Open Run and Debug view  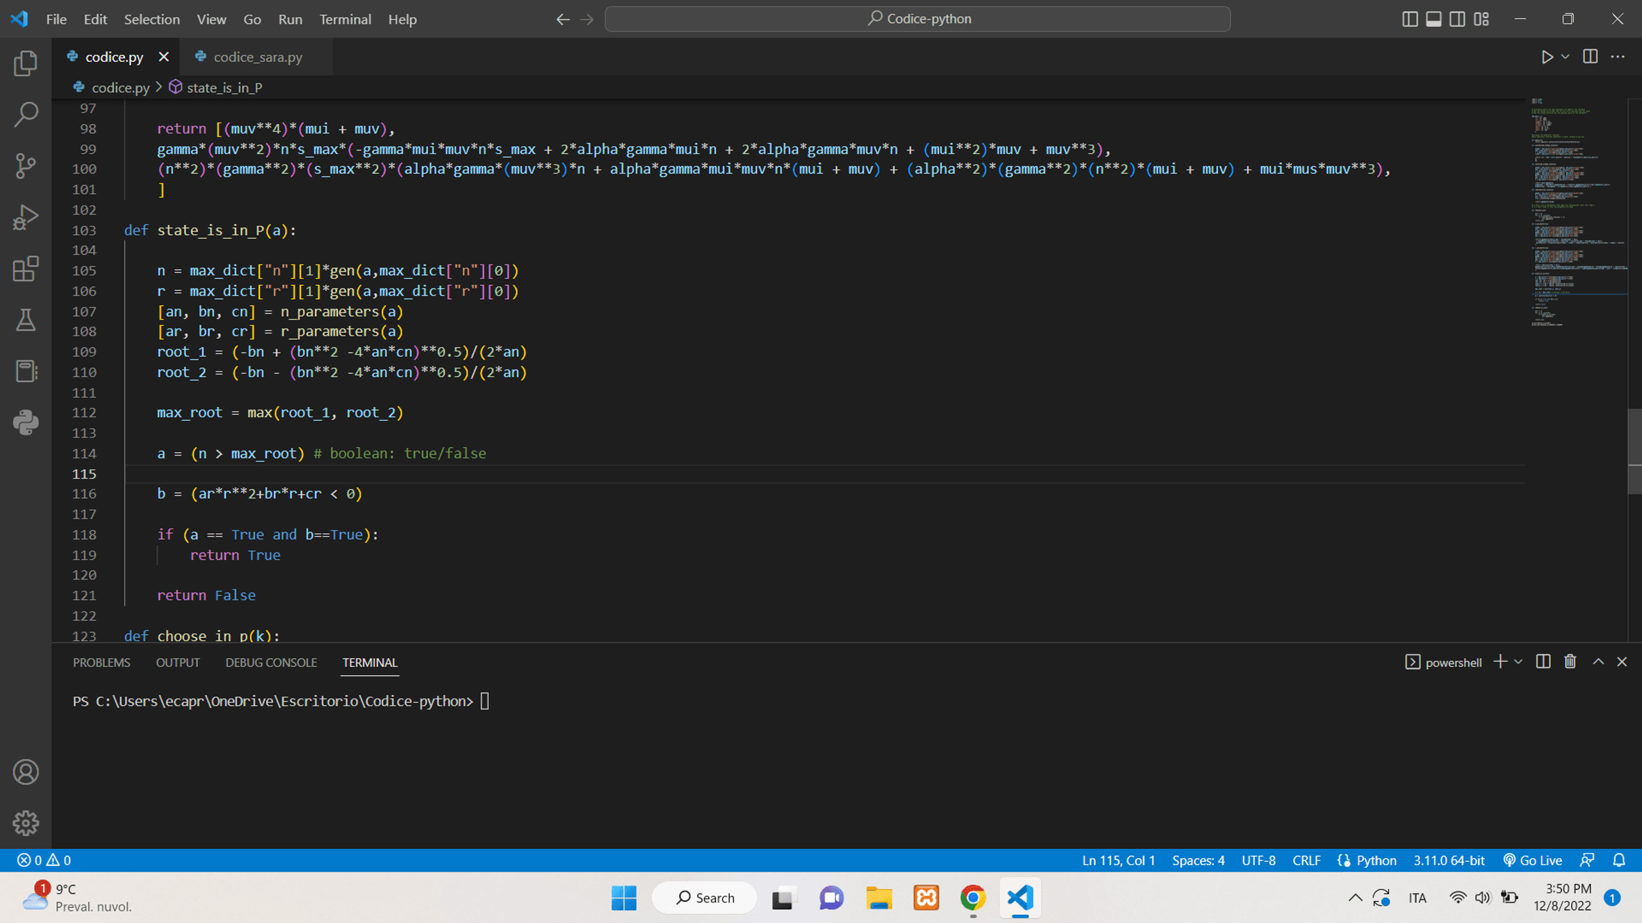[x=26, y=217]
